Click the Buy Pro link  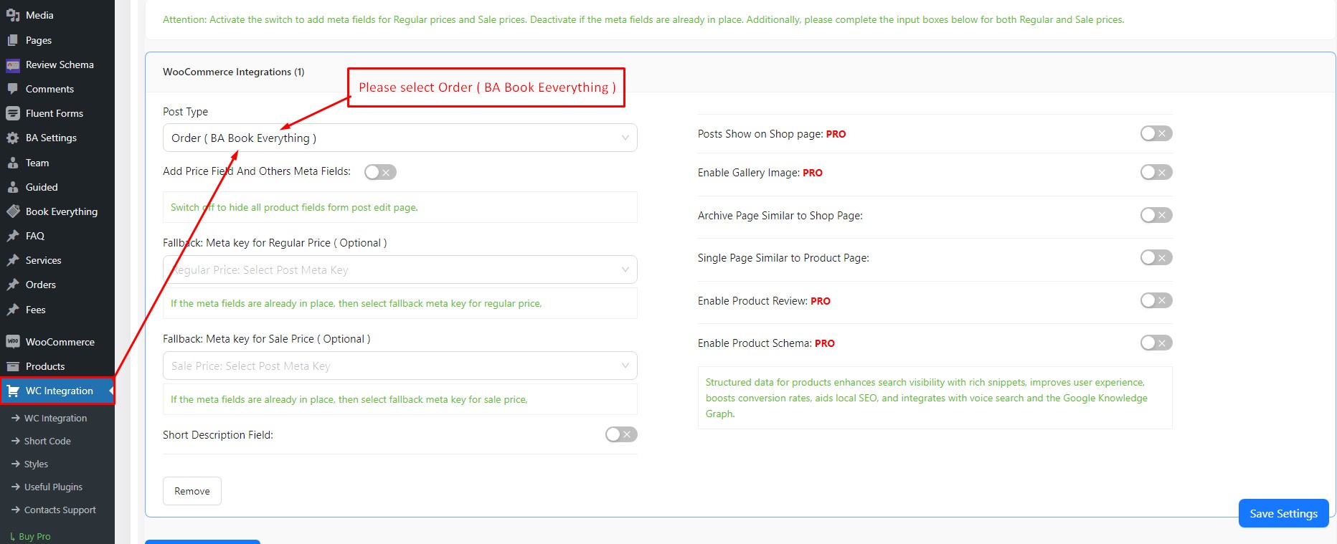(34, 536)
